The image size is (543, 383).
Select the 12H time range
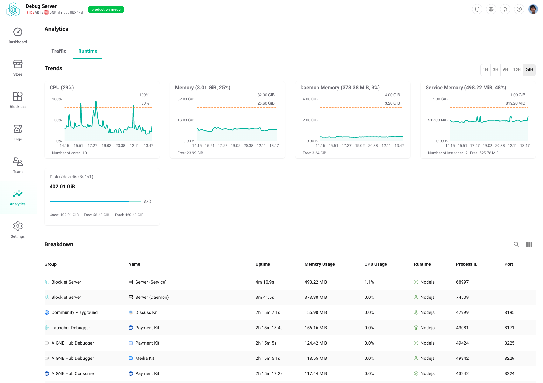pos(517,70)
